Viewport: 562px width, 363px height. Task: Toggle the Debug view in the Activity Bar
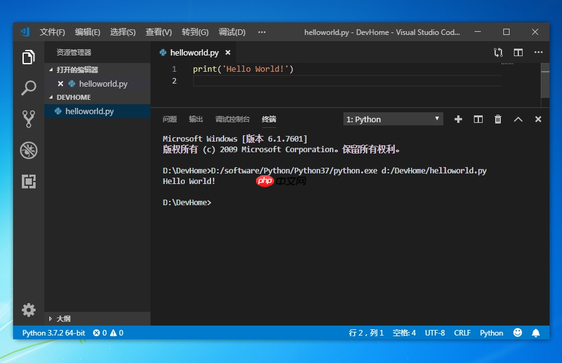pyautogui.click(x=28, y=150)
